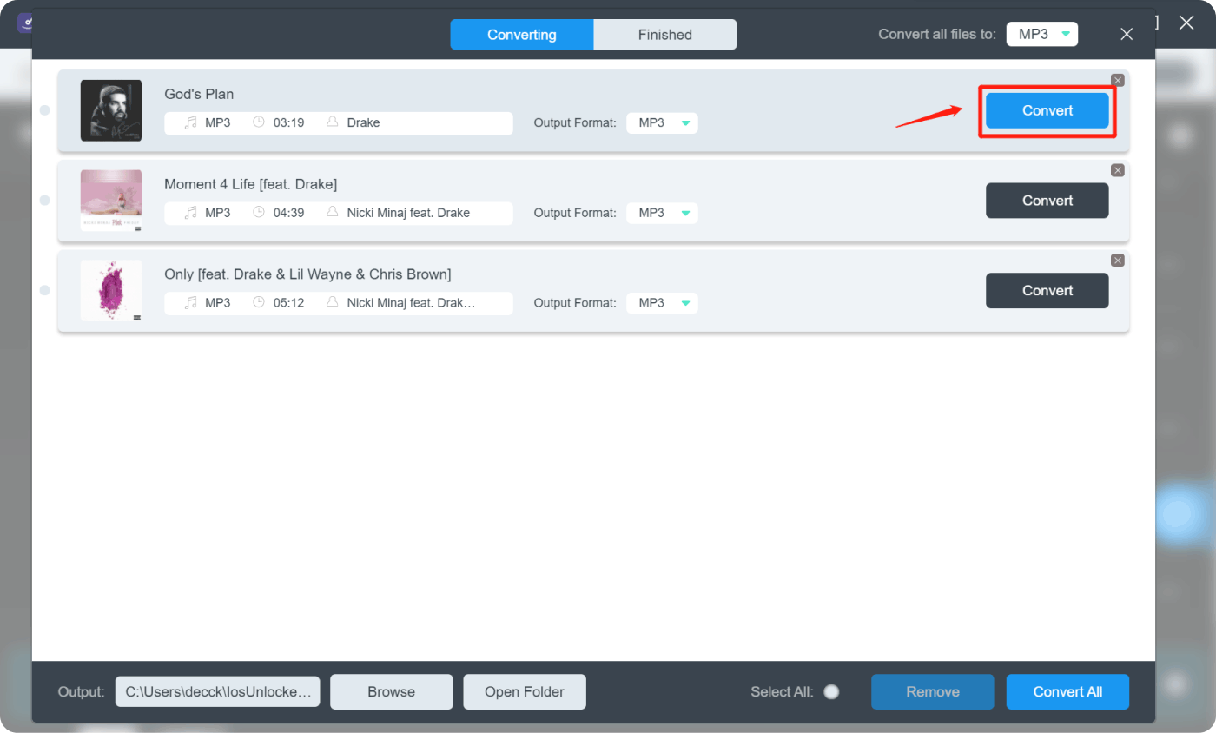
Task: Remove the Only track row with small X
Action: (1118, 261)
